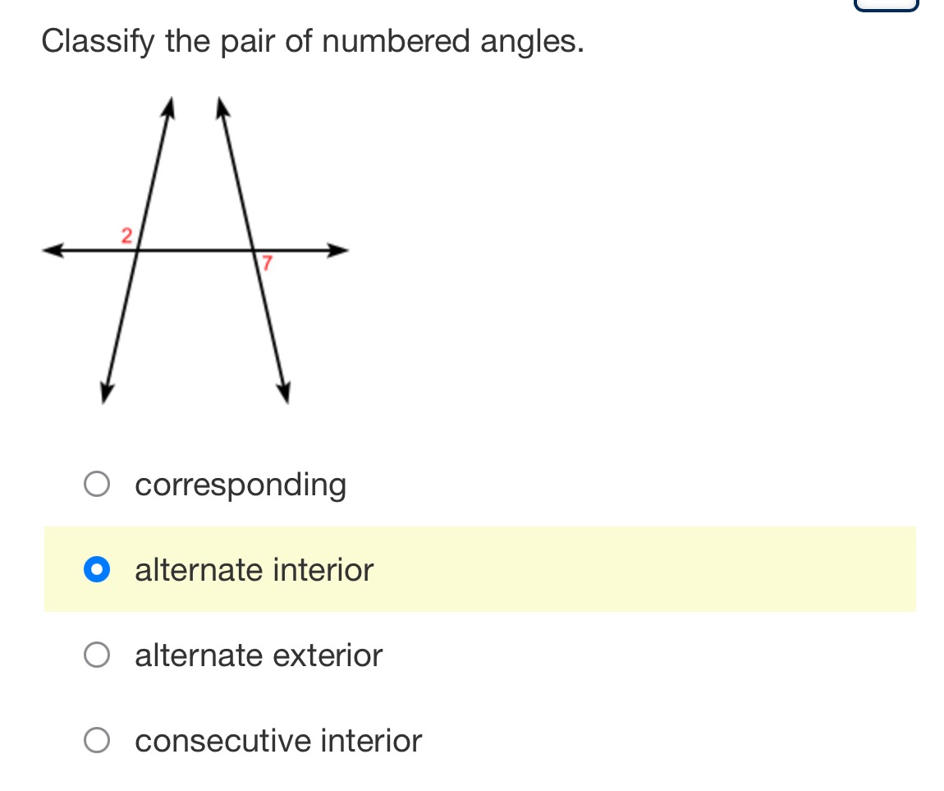Click the selected "alternate interior" radio button
The image size is (944, 791).
coord(97,569)
